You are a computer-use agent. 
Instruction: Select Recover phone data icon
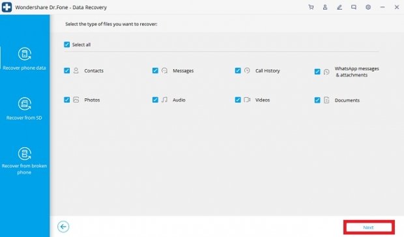point(25,54)
